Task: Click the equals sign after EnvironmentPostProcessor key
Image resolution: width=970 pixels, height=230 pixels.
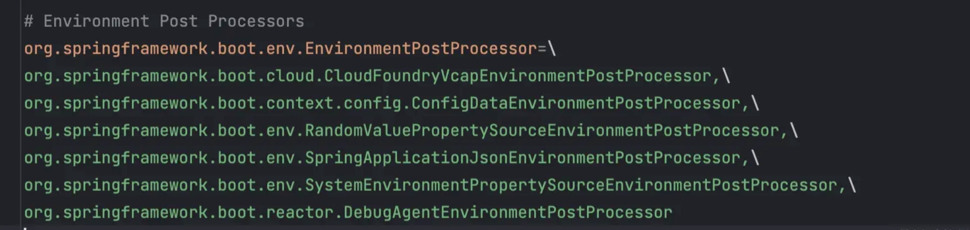Action: click(x=542, y=49)
